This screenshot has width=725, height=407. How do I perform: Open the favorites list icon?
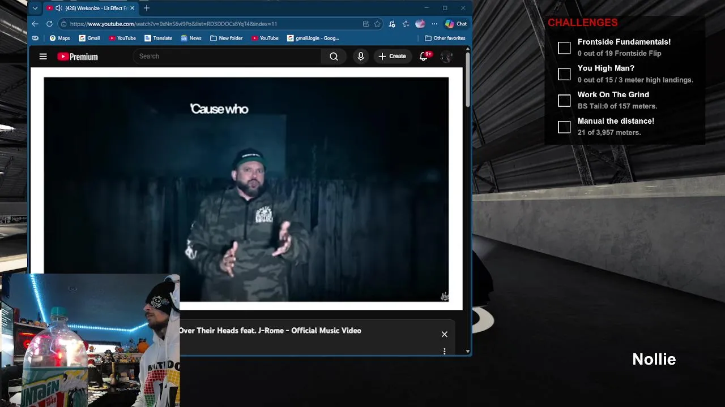coord(406,24)
